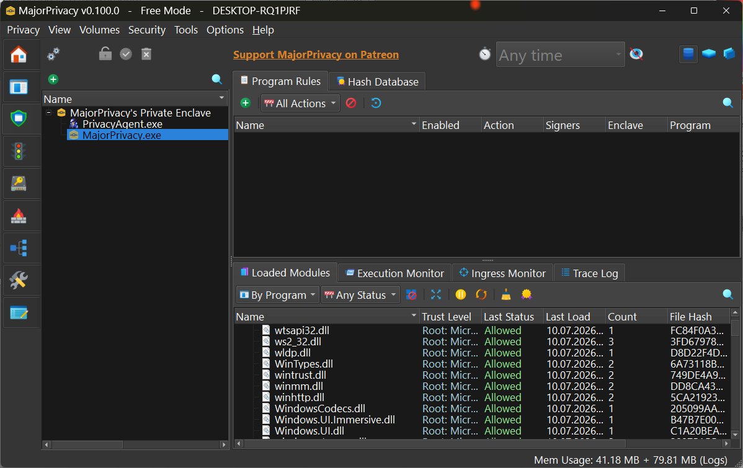Click the blocked window filter icon in modules toolbar

pyautogui.click(x=411, y=294)
